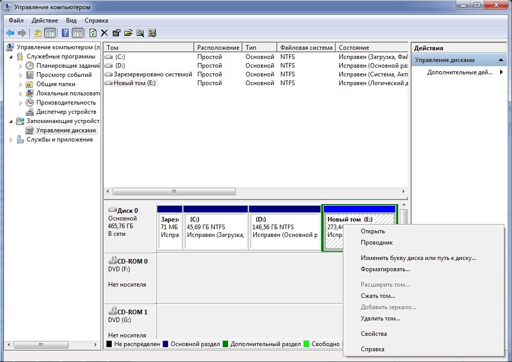
Task: Open Help via the blue question mark icon
Action: point(65,33)
